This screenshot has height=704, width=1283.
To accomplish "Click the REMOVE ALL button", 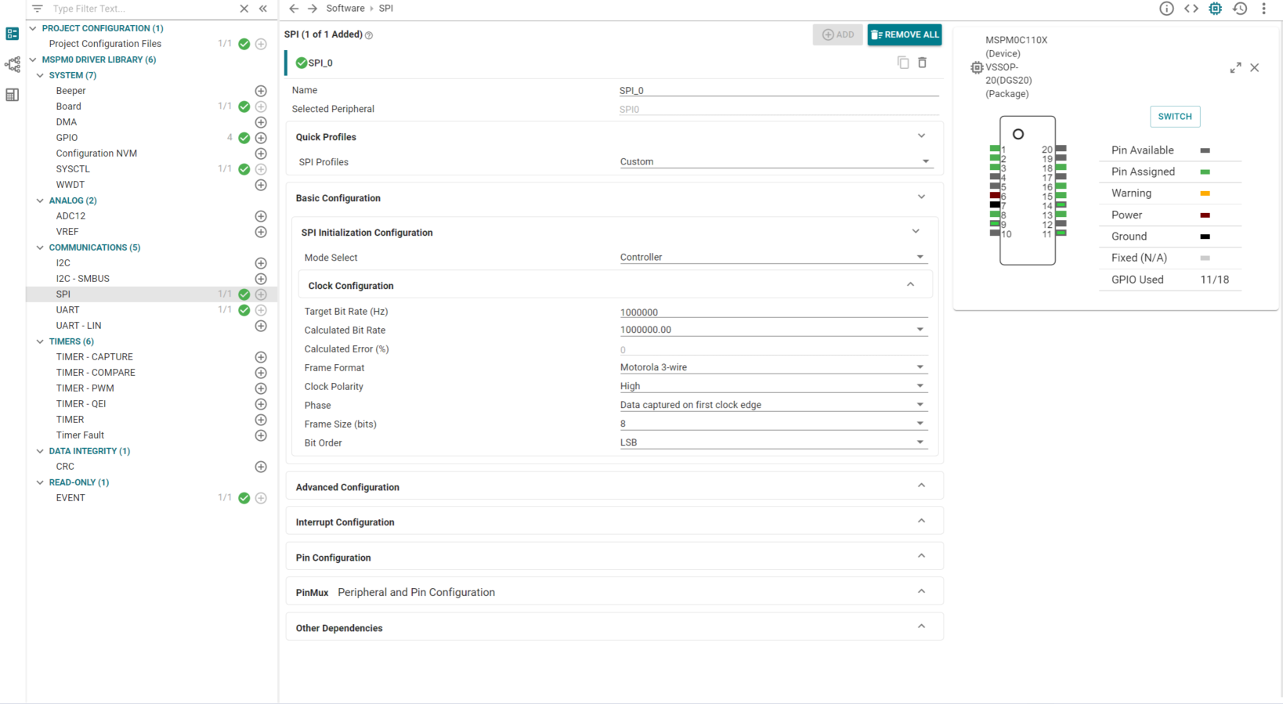I will coord(904,34).
